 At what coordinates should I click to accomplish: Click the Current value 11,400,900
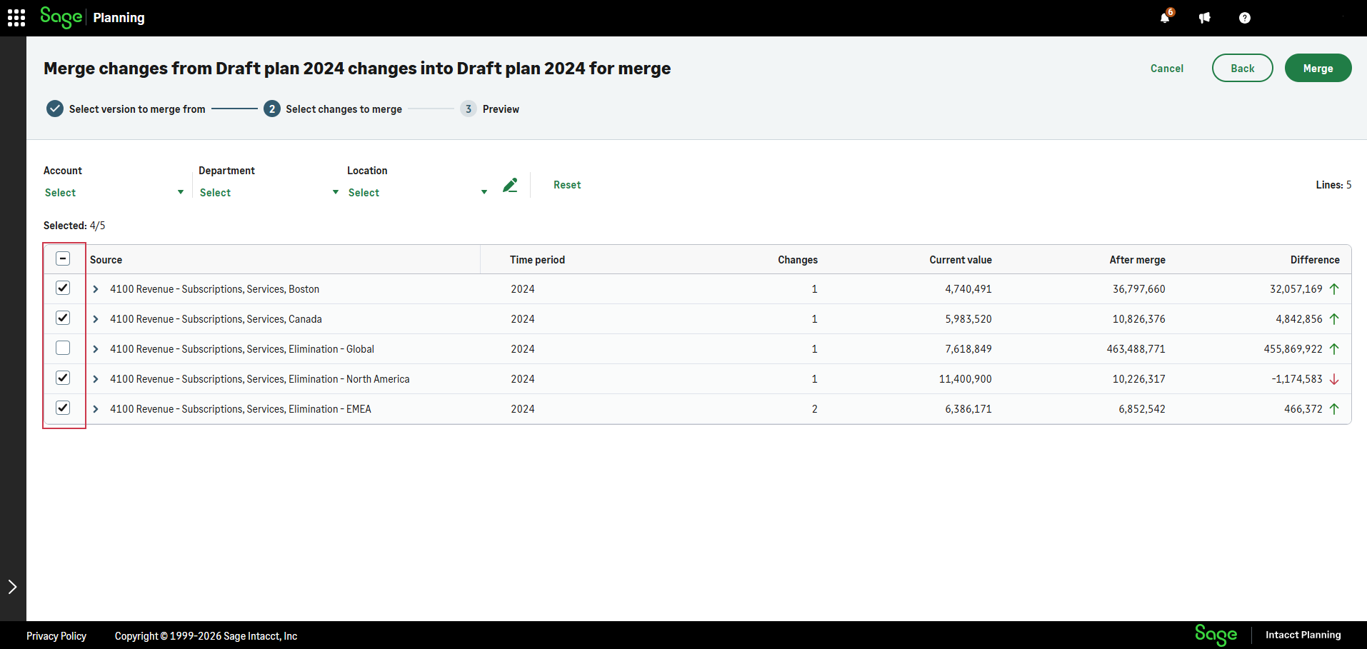point(966,379)
